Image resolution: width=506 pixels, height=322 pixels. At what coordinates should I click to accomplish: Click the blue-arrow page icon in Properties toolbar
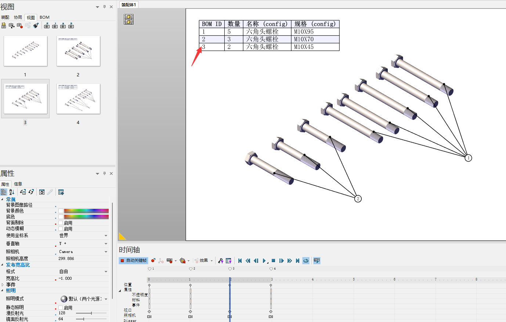[x=23, y=192]
